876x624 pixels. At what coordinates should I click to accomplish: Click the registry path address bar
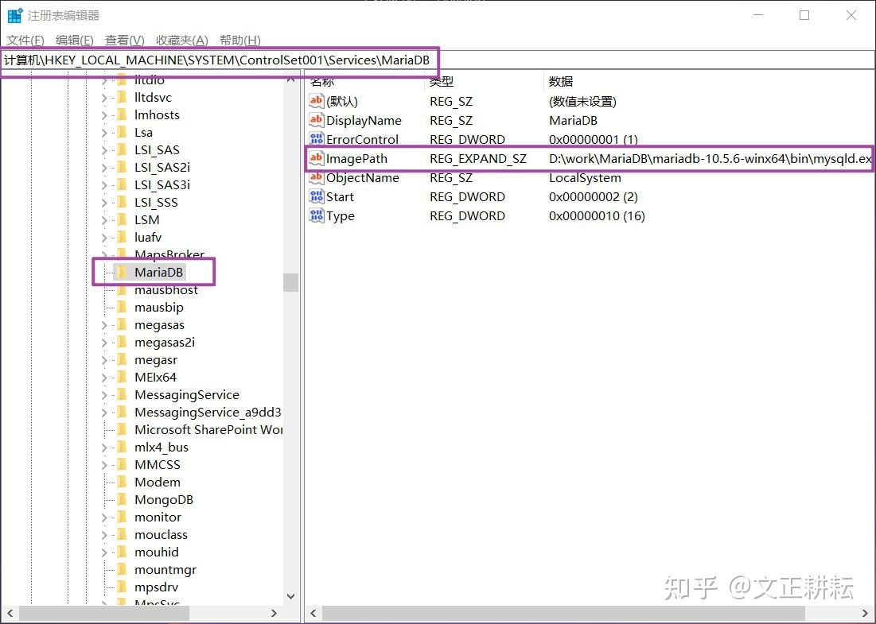pos(438,60)
